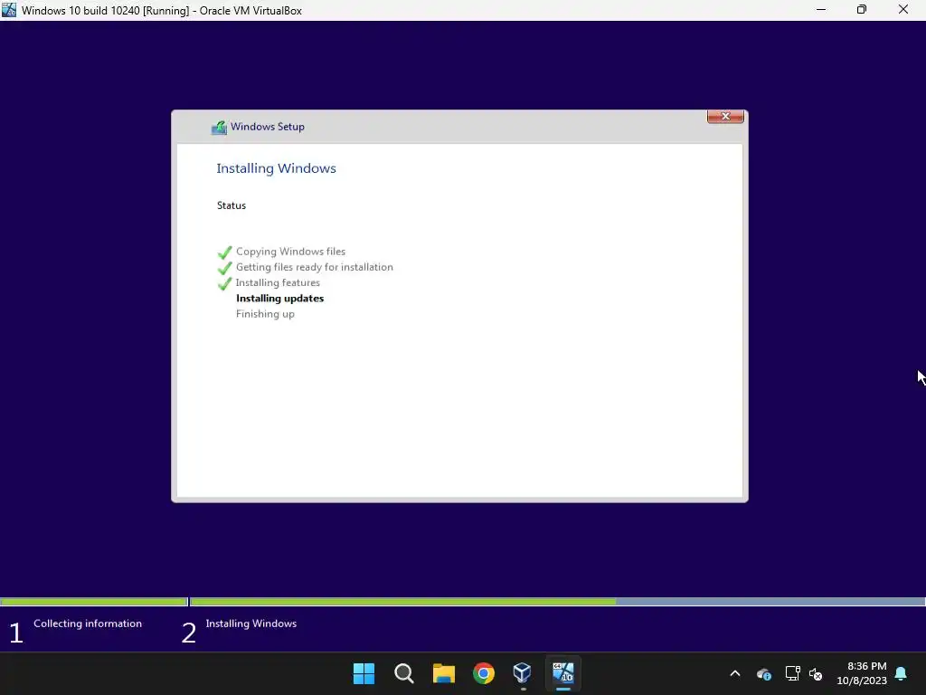Click the bold 'Installing updates' line

coord(280,299)
